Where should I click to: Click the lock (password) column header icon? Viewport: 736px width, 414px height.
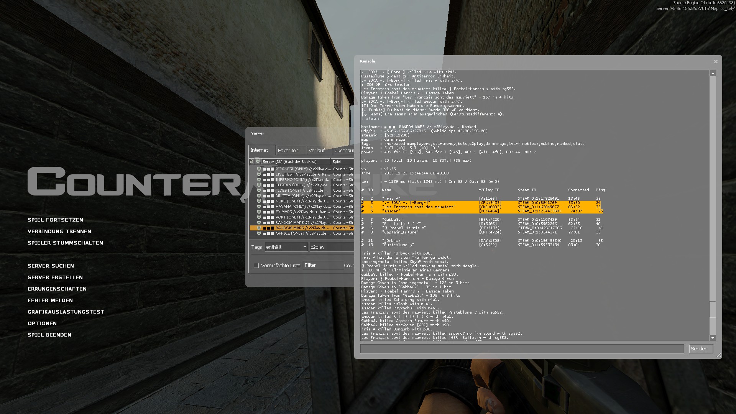(252, 161)
